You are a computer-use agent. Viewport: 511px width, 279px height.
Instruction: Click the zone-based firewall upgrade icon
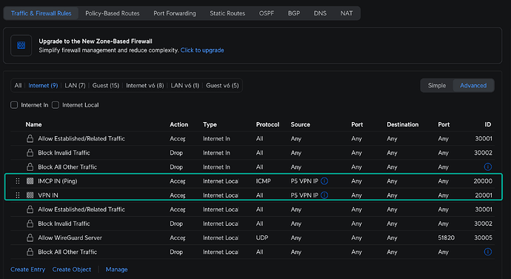(21, 45)
